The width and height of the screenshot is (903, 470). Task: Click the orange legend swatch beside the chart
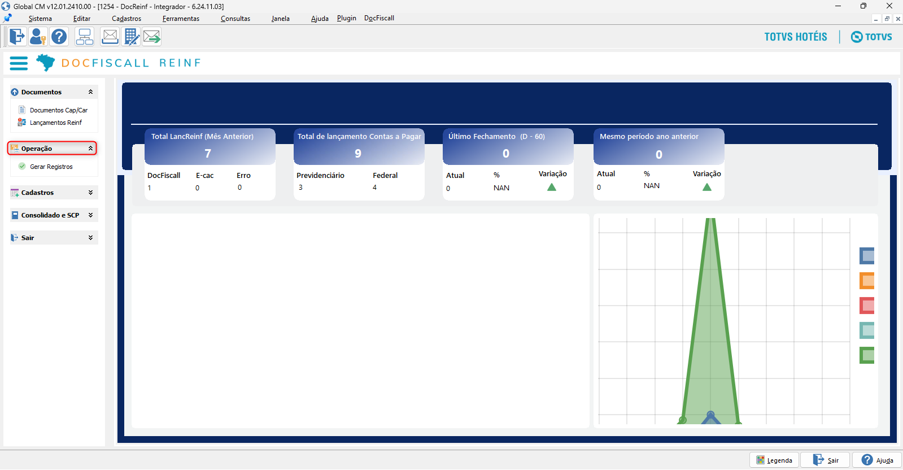(867, 281)
